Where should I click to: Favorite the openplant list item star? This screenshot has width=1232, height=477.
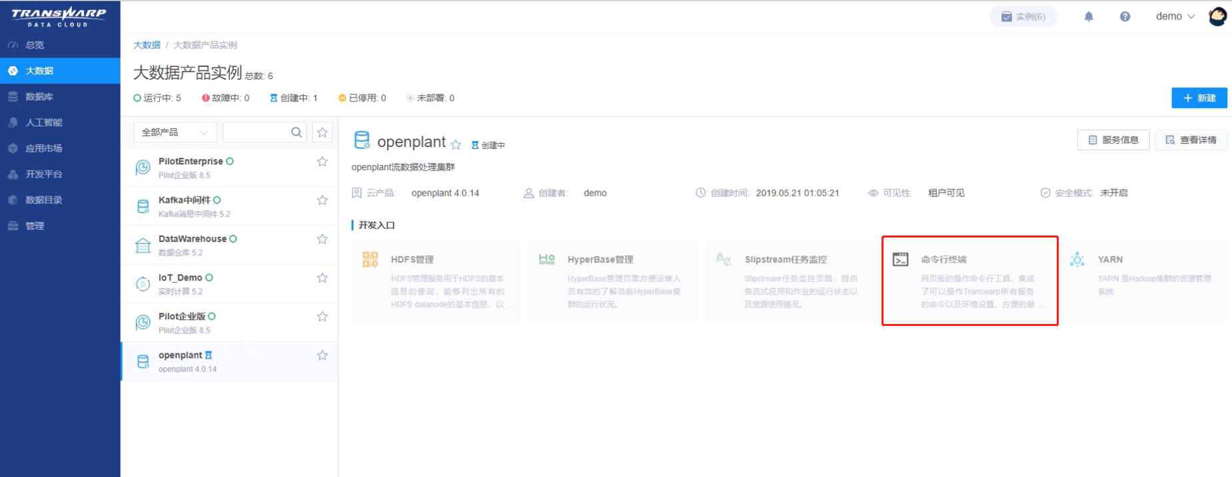pos(322,355)
